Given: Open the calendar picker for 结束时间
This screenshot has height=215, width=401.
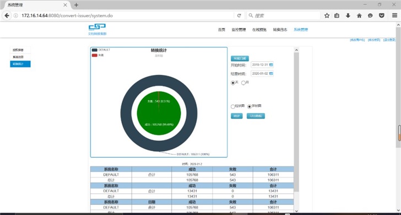Looking at the screenshot, I should click(x=271, y=74).
